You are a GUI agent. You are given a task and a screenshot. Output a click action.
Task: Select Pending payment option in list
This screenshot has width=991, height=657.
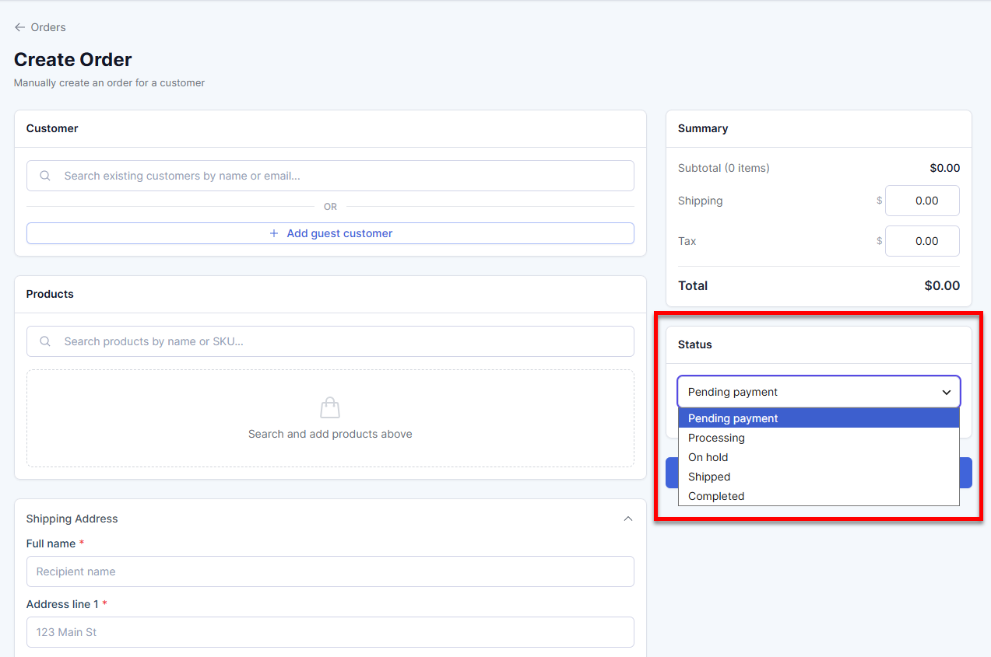pyautogui.click(x=819, y=418)
